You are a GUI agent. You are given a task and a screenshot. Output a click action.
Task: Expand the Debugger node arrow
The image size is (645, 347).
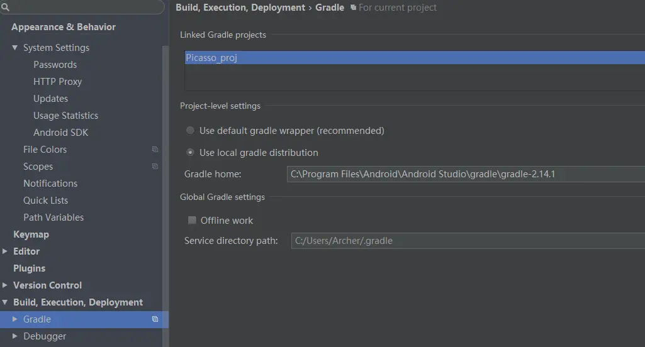(x=15, y=336)
